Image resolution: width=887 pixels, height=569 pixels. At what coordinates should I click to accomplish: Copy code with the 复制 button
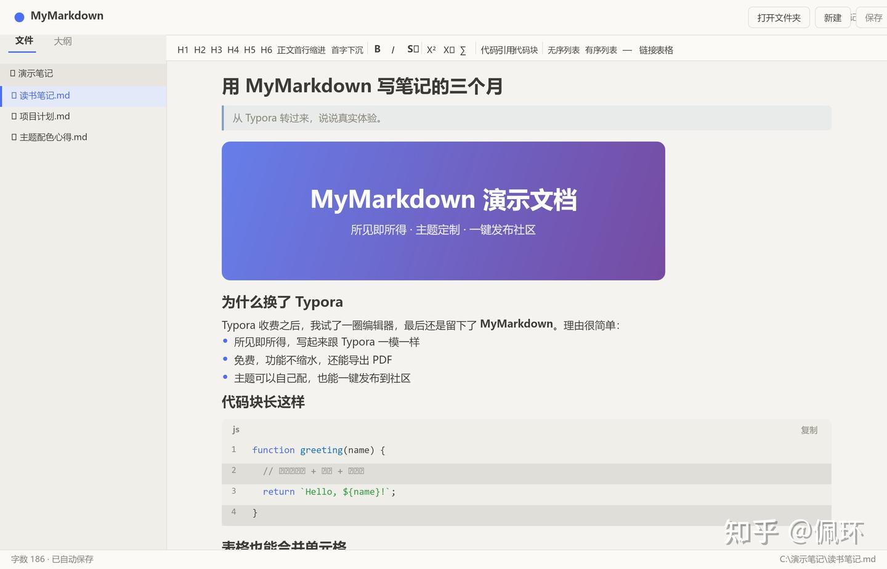[x=809, y=430]
